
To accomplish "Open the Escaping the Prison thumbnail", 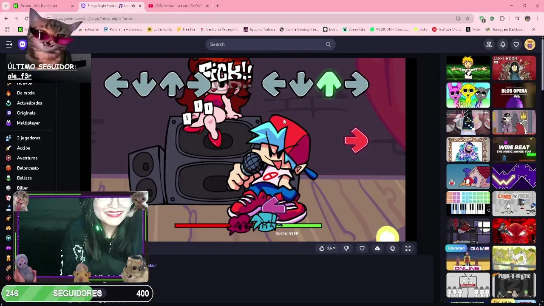I will pyautogui.click(x=514, y=204).
